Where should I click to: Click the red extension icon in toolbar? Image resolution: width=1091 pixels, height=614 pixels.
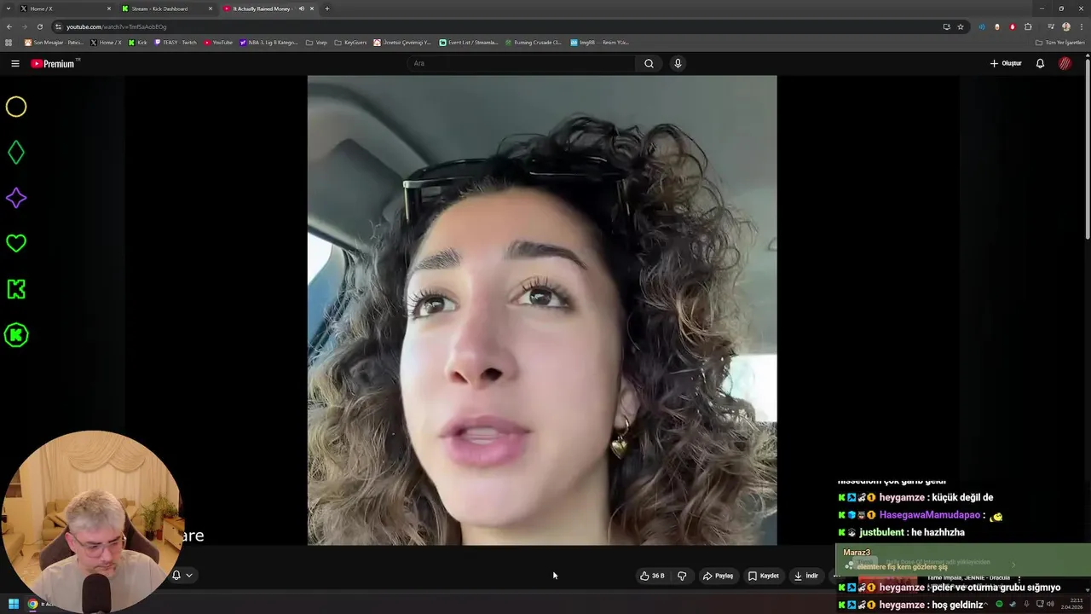1013,26
